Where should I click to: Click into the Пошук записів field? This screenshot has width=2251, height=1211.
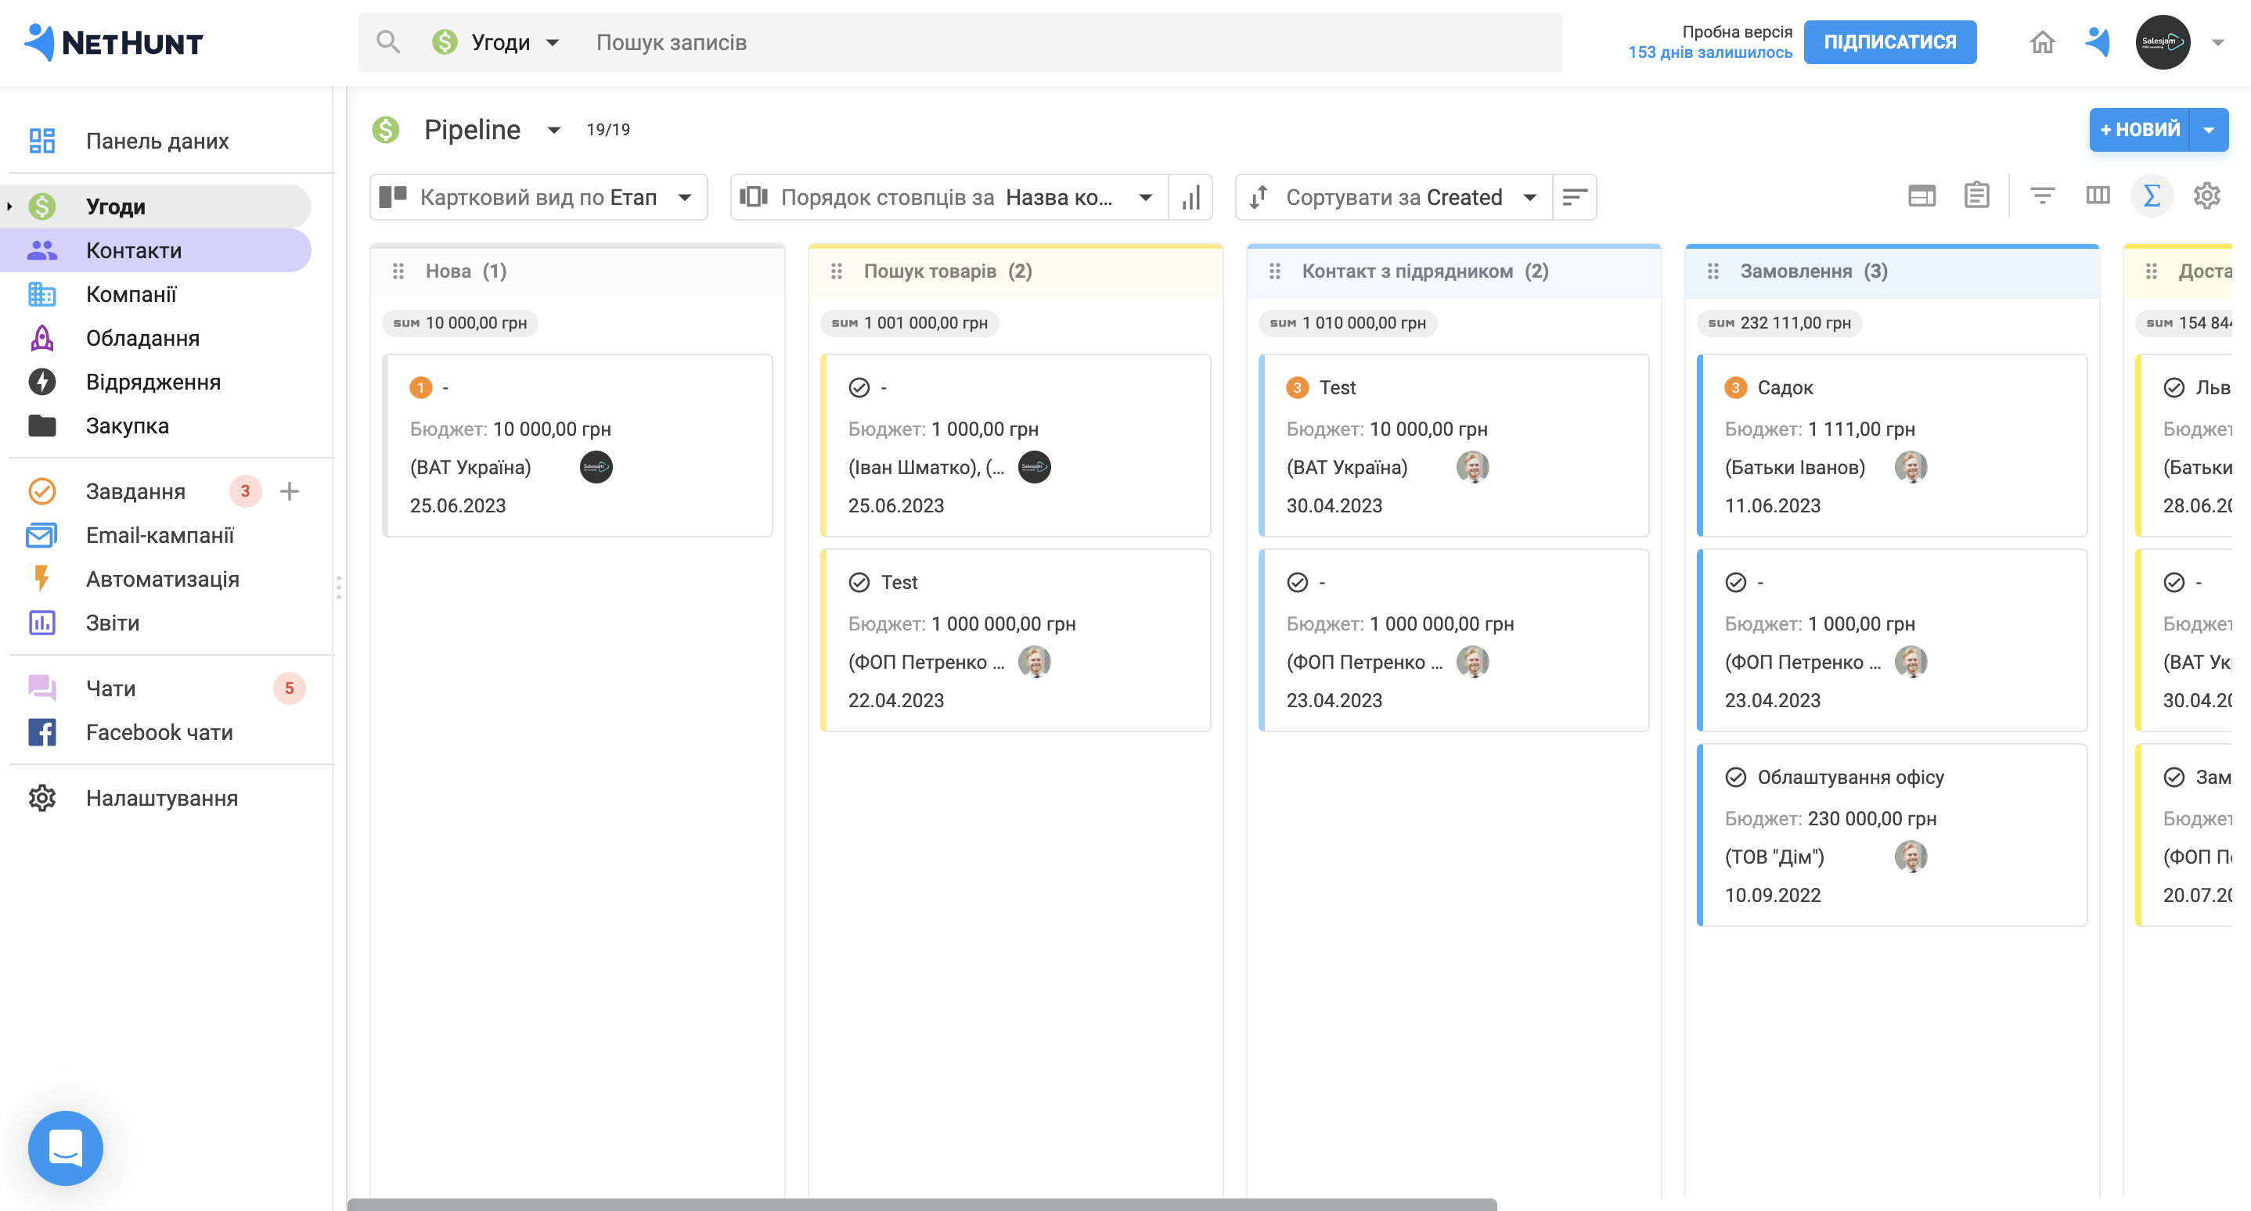[1072, 42]
